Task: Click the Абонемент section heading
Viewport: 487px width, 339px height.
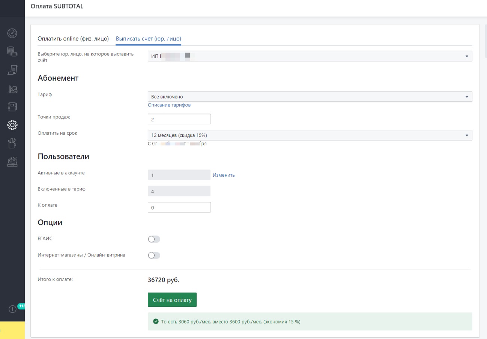Action: 58,78
